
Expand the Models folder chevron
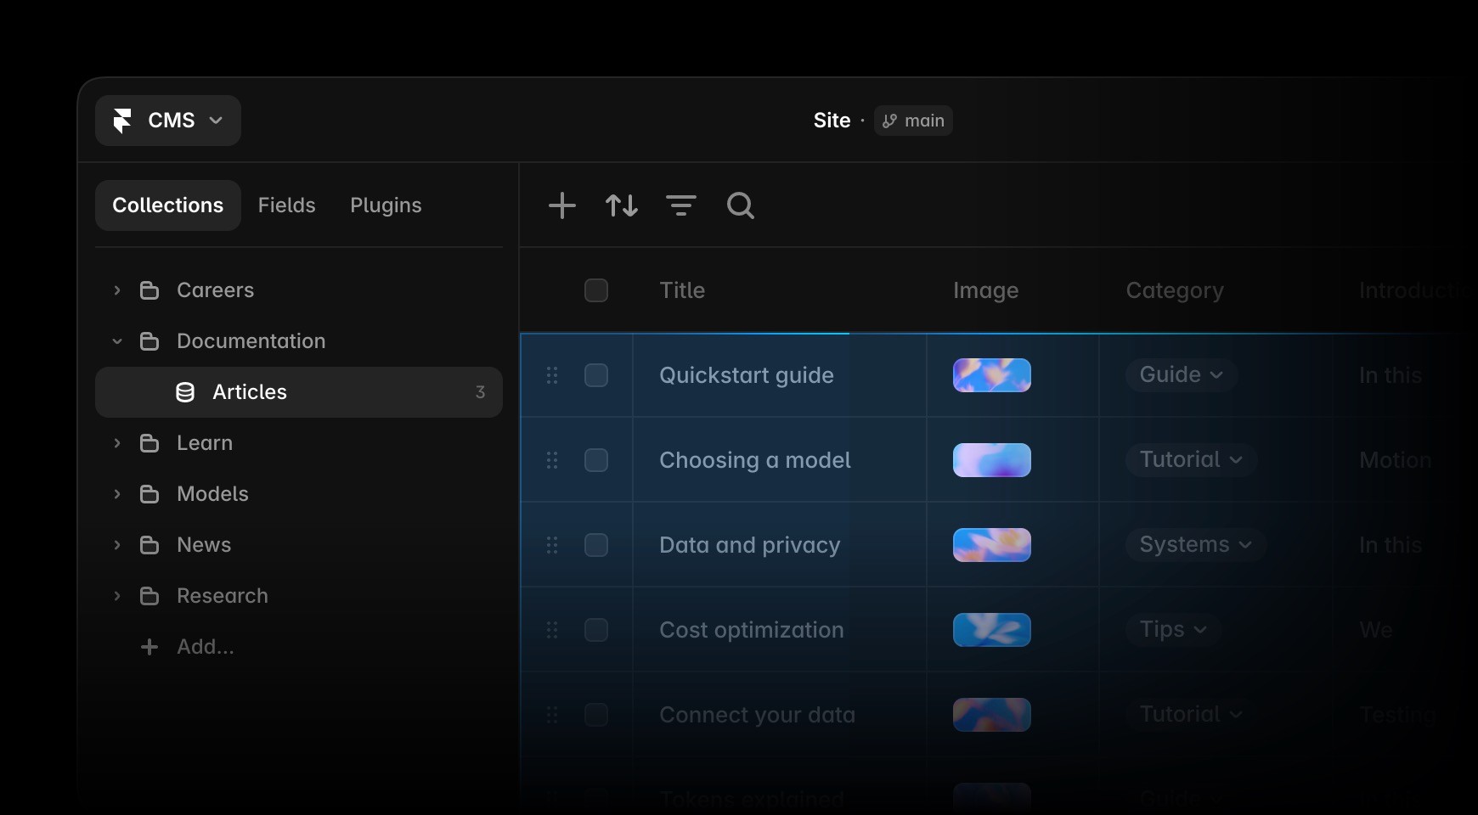(x=117, y=494)
